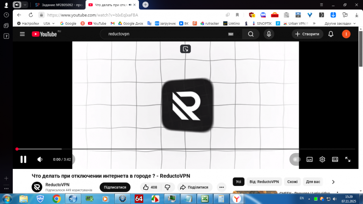The image size is (363, 204).
Task: Show hidden bookmarks chevron
Action: click(x=314, y=23)
